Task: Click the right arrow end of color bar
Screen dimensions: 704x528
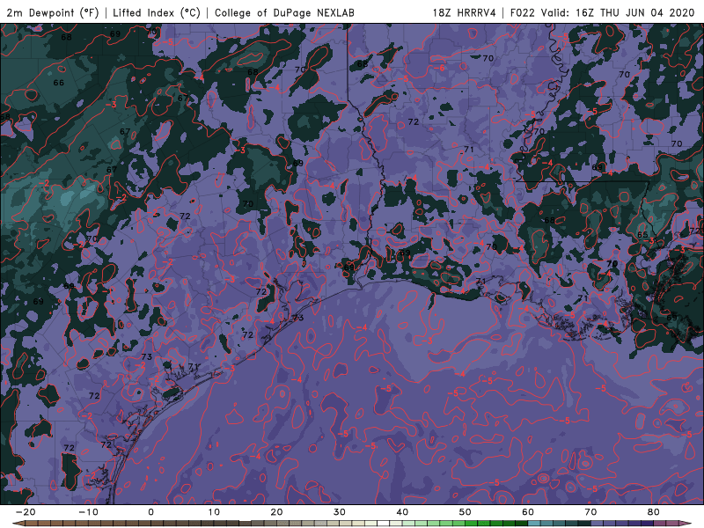Action: (686, 524)
